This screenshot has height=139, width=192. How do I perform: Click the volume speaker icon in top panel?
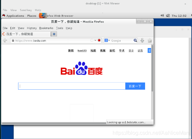point(162,15)
